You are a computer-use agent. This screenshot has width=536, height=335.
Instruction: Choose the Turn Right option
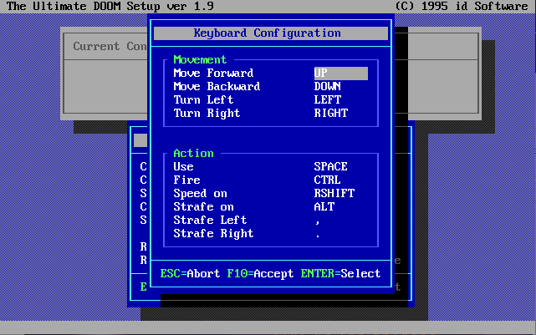[x=207, y=114]
